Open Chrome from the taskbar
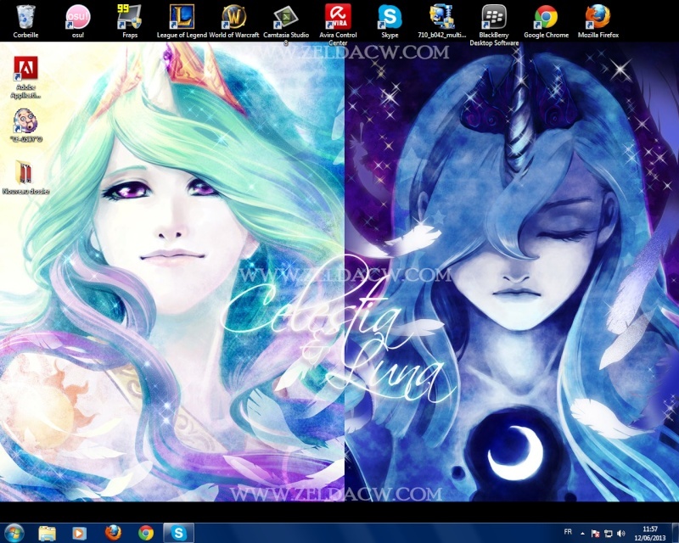The width and height of the screenshot is (679, 543). [x=145, y=533]
